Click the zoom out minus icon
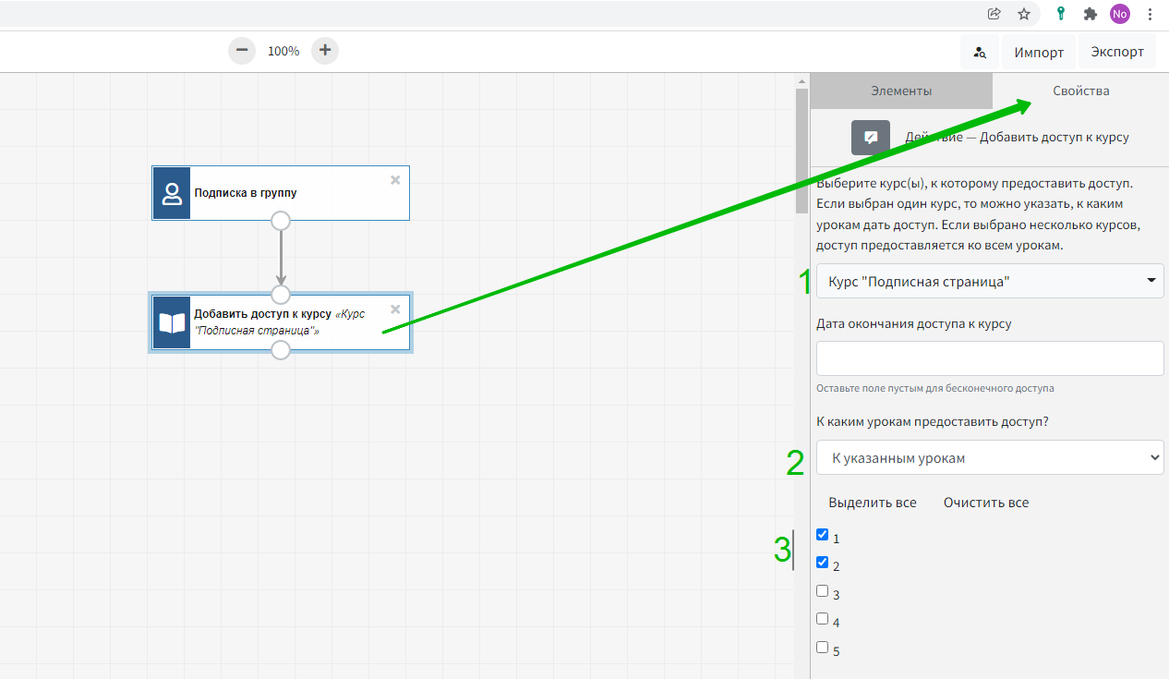Image resolution: width=1169 pixels, height=679 pixels. (x=242, y=51)
